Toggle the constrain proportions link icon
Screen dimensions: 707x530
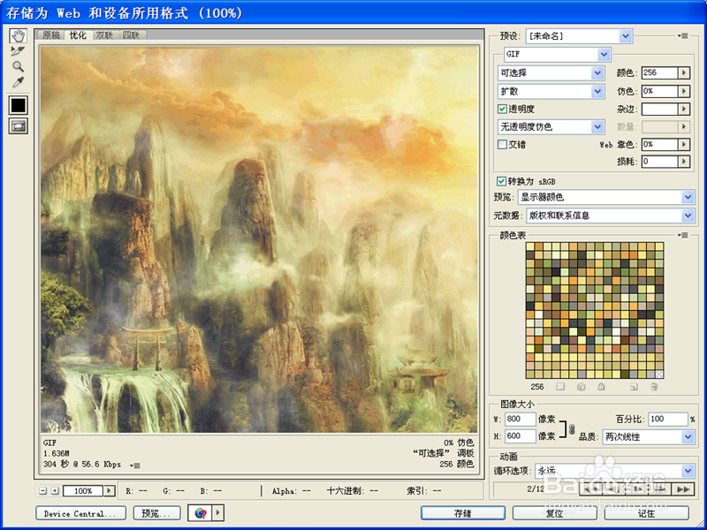572,428
